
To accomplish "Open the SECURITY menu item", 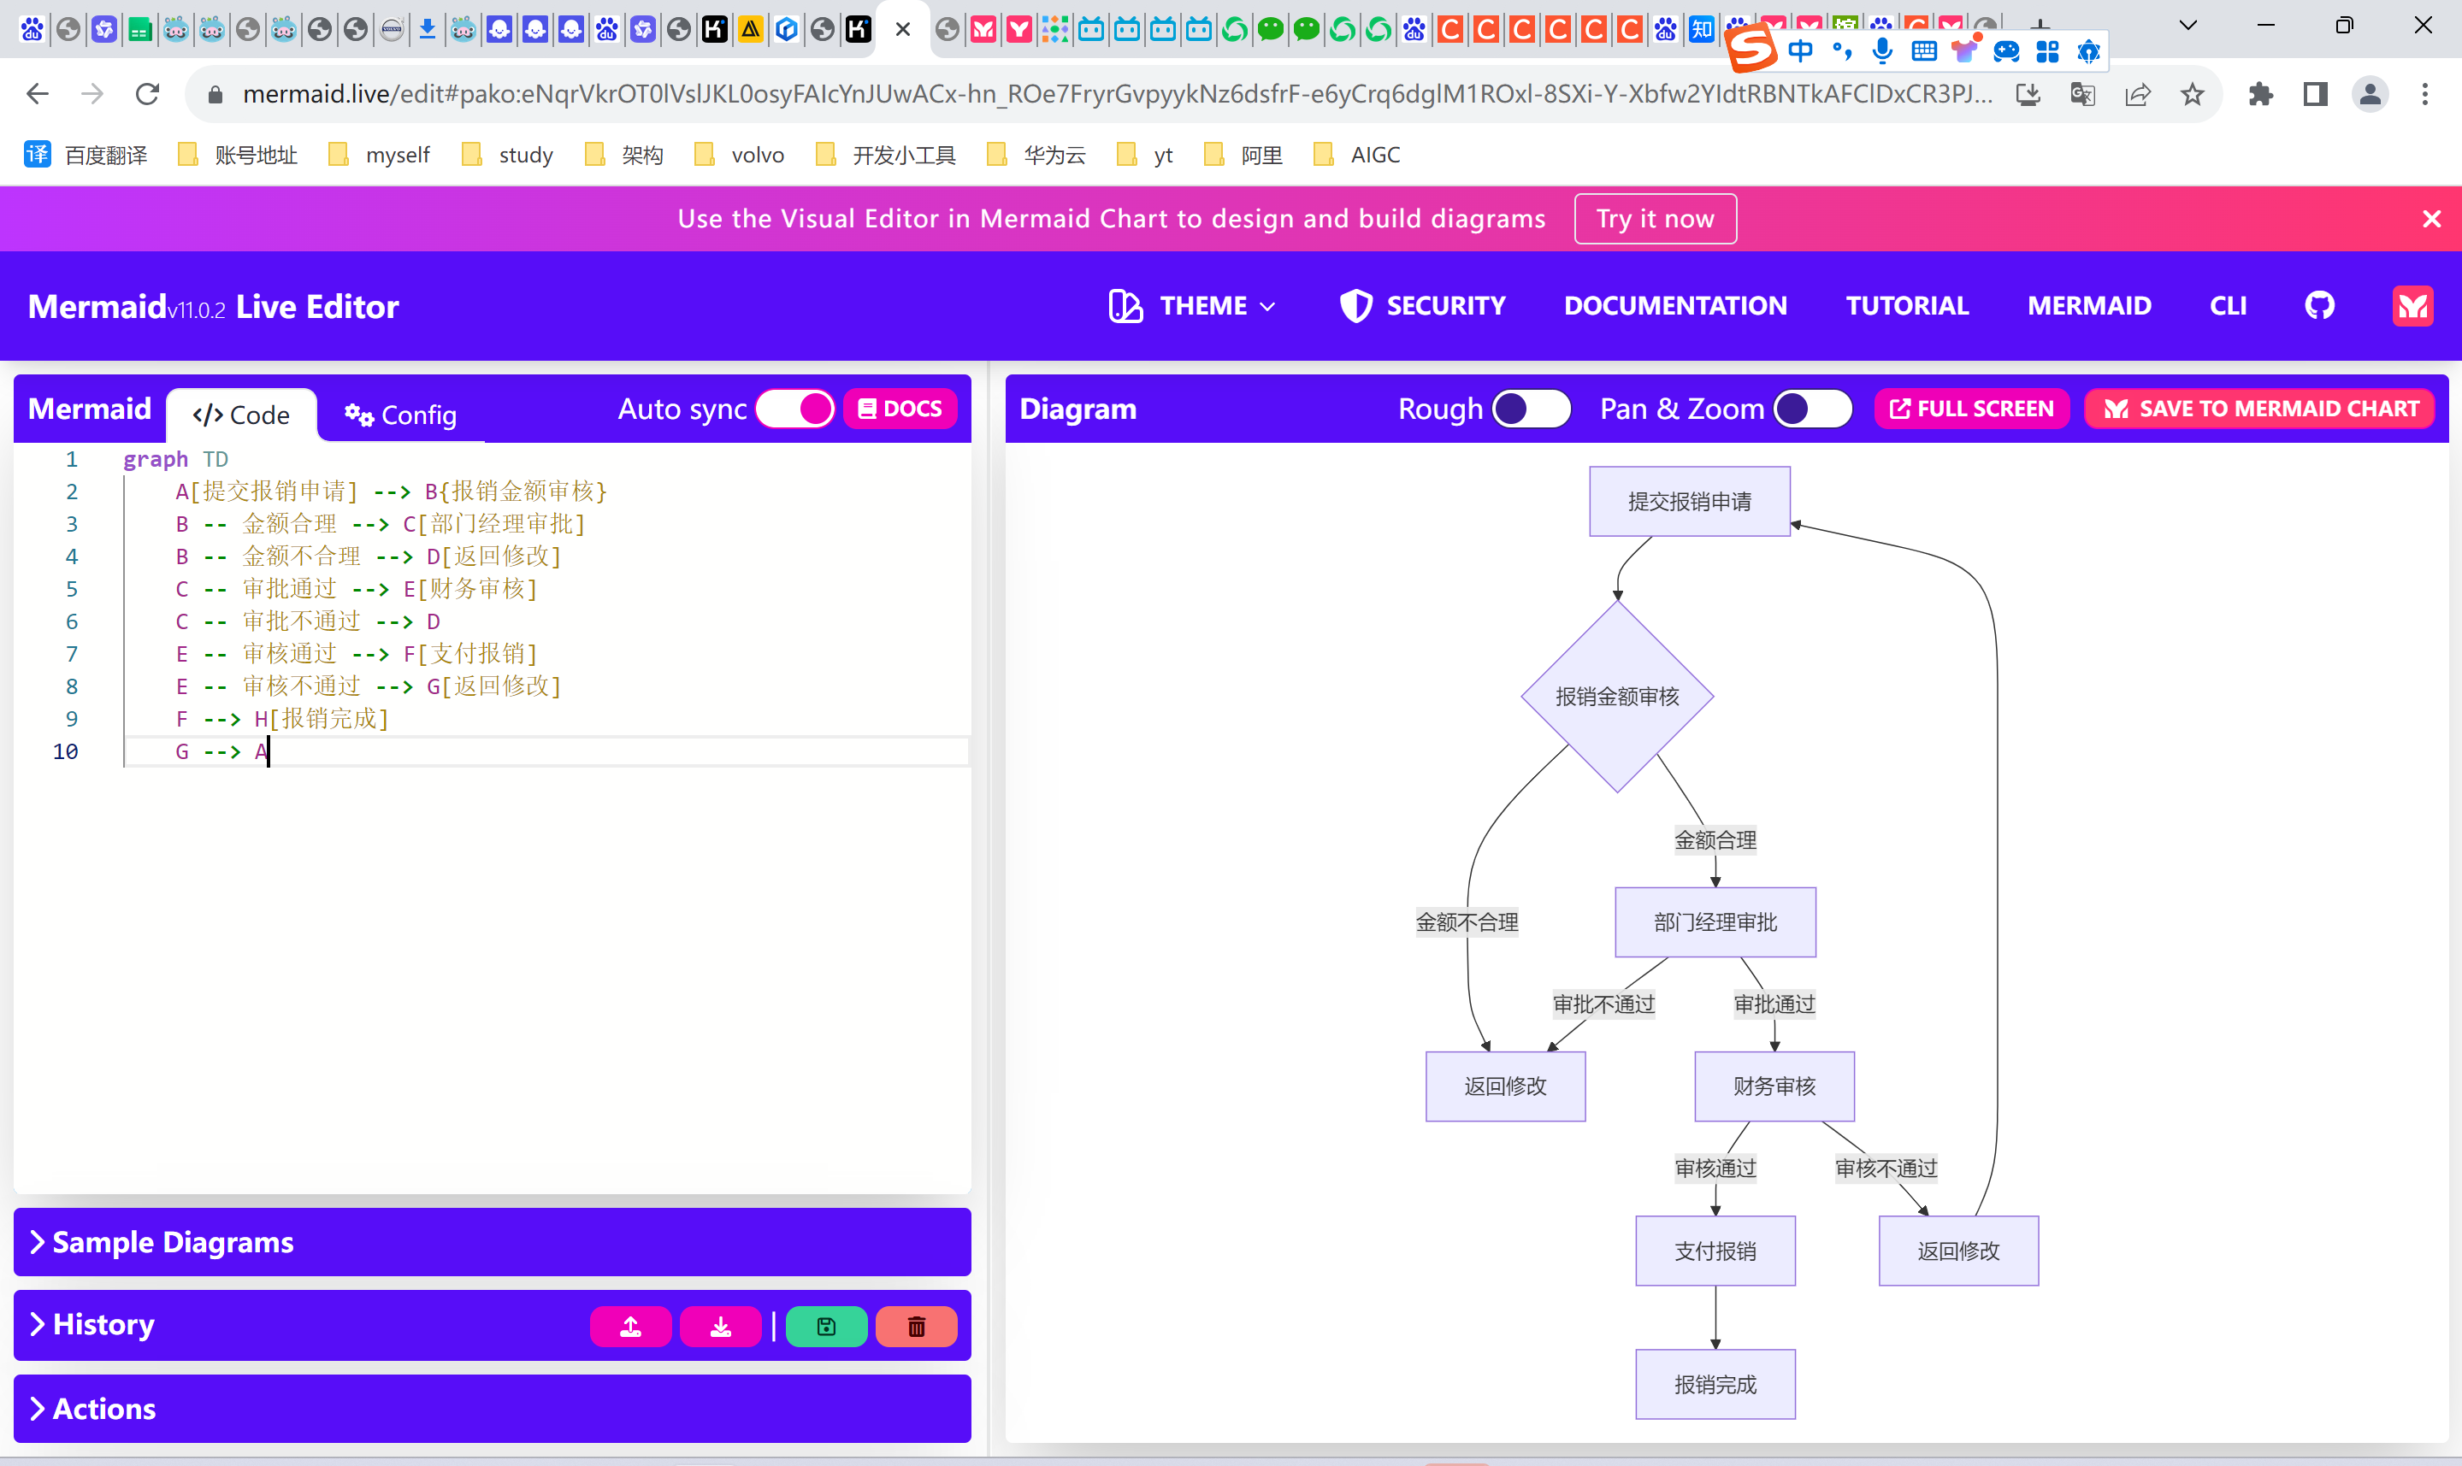I will pyautogui.click(x=1421, y=305).
